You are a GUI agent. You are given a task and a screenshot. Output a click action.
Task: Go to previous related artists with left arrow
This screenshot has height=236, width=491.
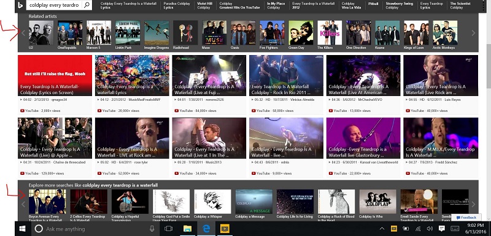point(23,33)
